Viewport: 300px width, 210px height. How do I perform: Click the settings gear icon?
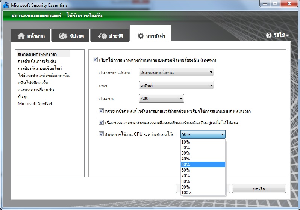[x=141, y=36]
